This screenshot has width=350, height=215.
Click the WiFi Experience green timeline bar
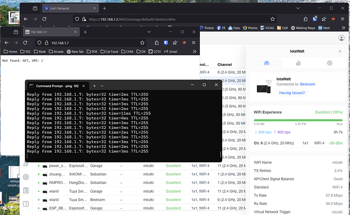[298, 120]
